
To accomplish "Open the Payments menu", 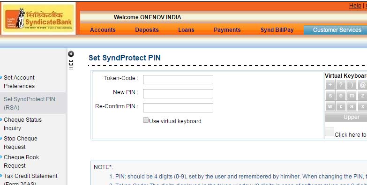I will [227, 30].
